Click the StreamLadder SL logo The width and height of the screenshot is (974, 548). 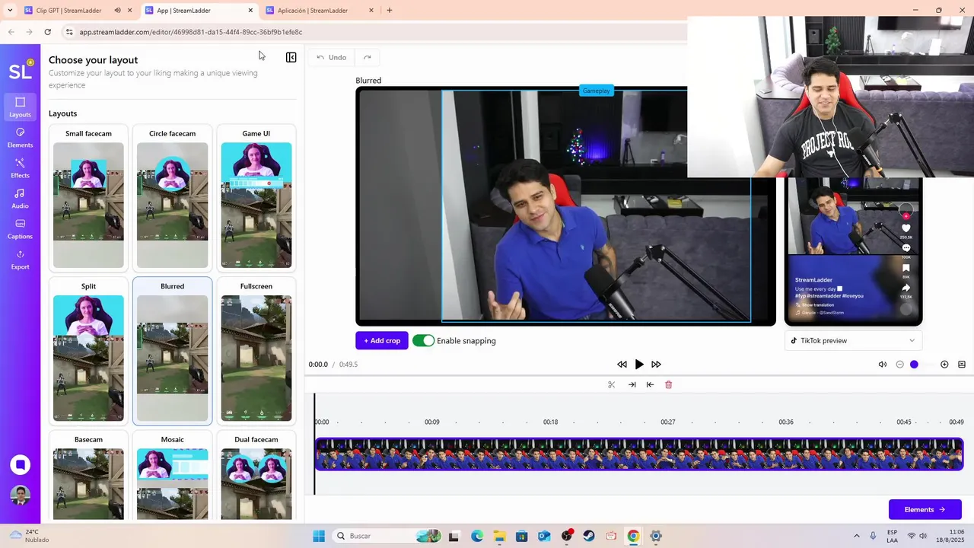(x=20, y=71)
